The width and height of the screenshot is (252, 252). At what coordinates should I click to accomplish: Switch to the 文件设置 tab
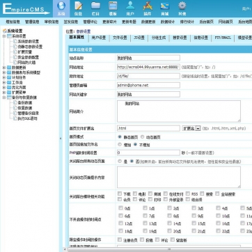coord(120,38)
